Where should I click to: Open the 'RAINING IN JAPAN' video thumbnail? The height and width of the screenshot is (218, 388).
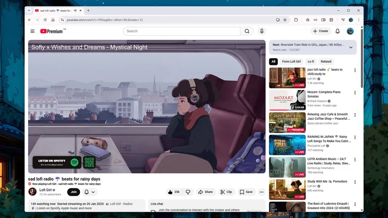tap(287, 145)
